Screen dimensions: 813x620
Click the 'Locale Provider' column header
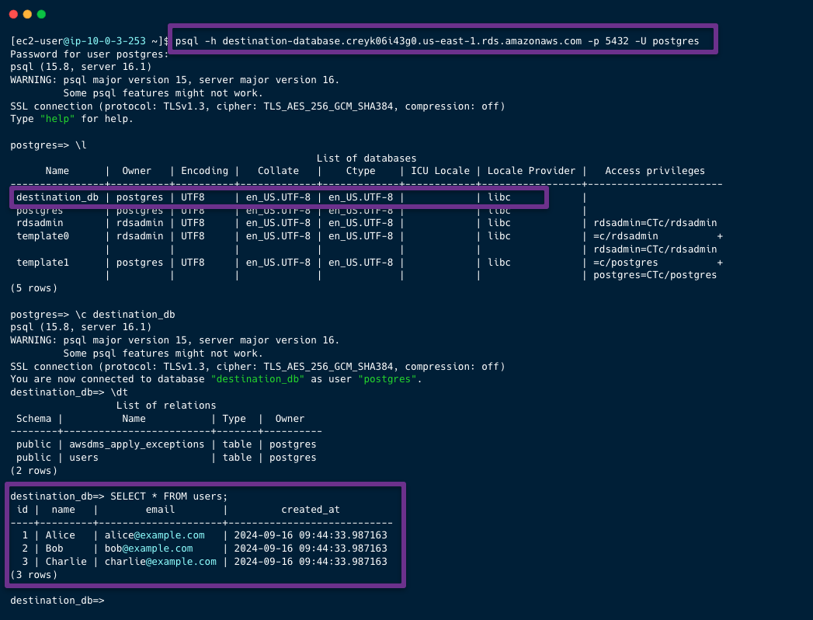531,171
